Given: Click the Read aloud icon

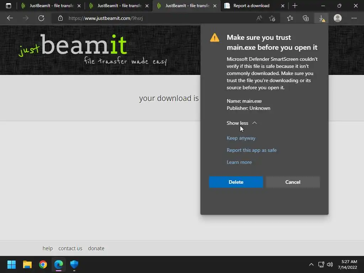Looking at the screenshot, I should [x=259, y=18].
